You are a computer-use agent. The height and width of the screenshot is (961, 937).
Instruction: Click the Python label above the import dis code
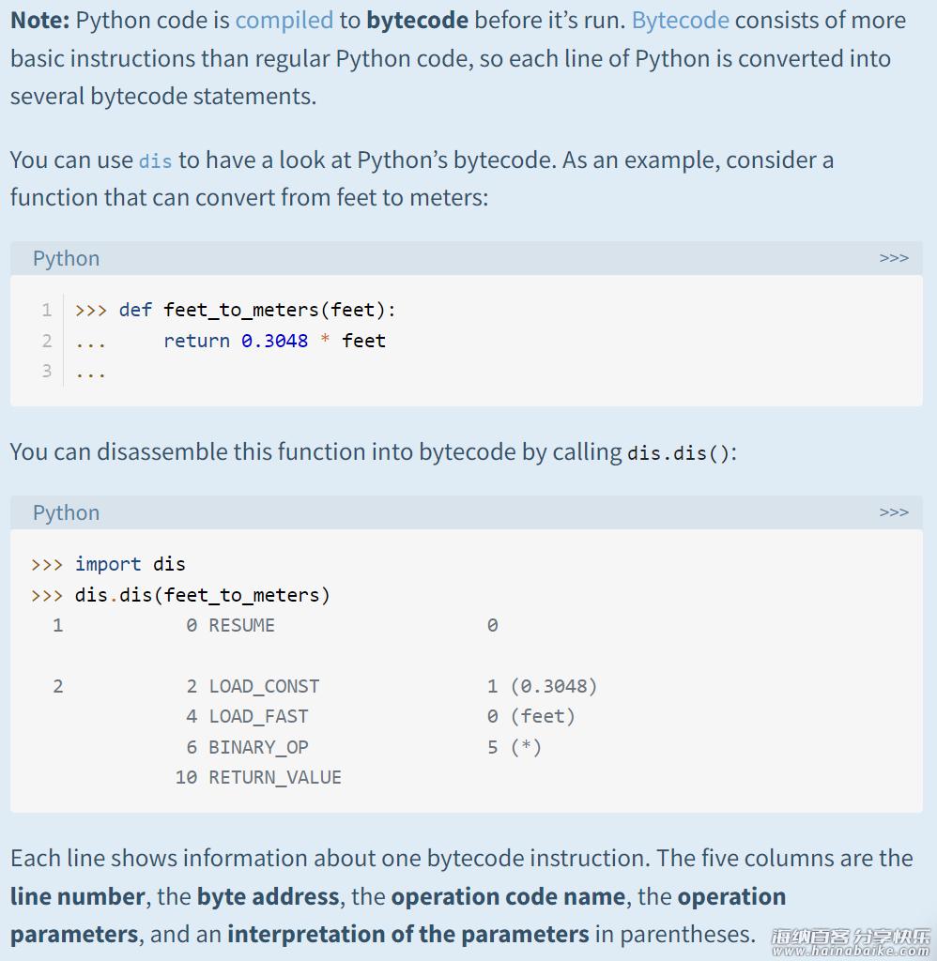click(x=67, y=513)
